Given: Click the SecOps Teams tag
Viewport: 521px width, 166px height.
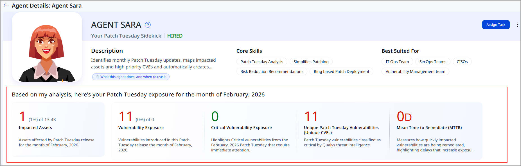Looking at the screenshot, I should coord(432,62).
